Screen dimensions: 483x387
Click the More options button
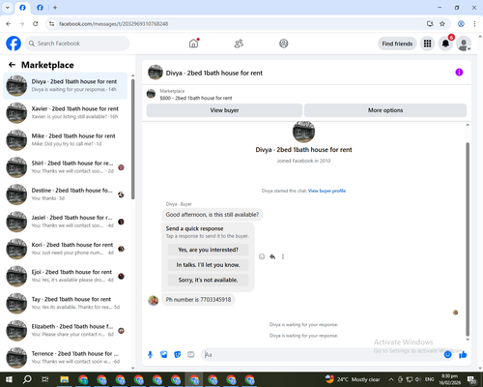click(385, 110)
